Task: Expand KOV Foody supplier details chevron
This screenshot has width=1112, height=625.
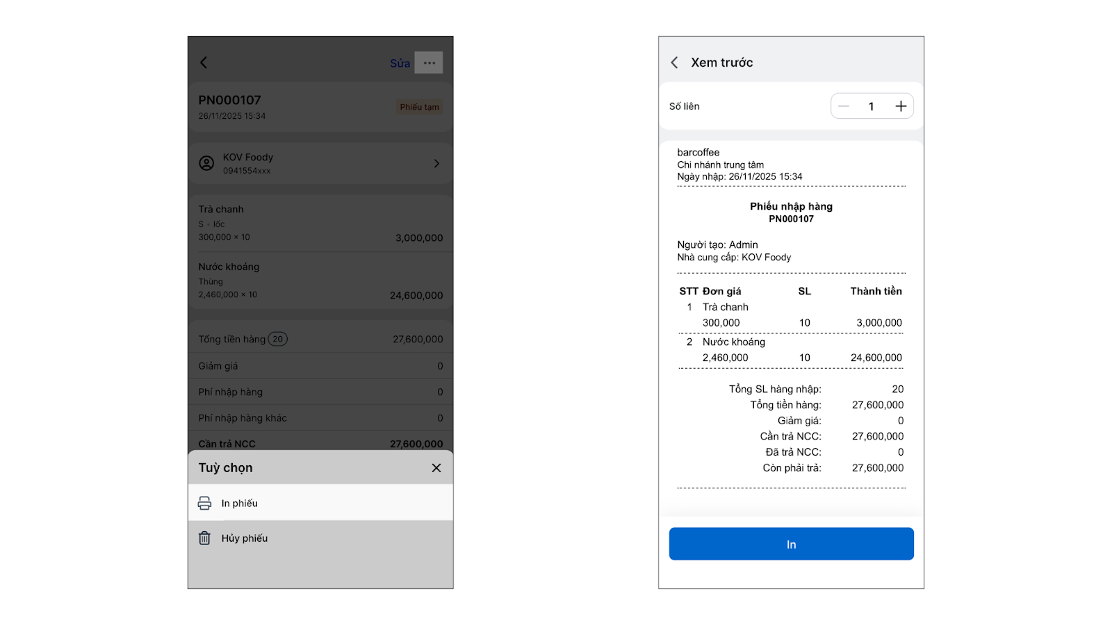Action: pos(436,163)
